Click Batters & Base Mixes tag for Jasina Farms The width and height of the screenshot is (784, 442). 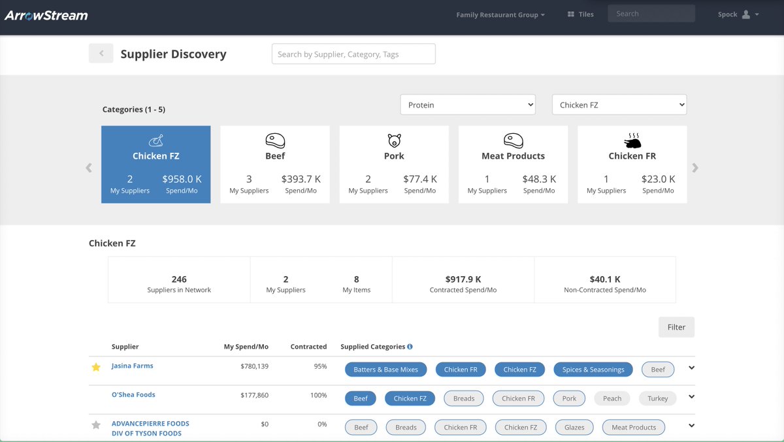click(x=386, y=370)
